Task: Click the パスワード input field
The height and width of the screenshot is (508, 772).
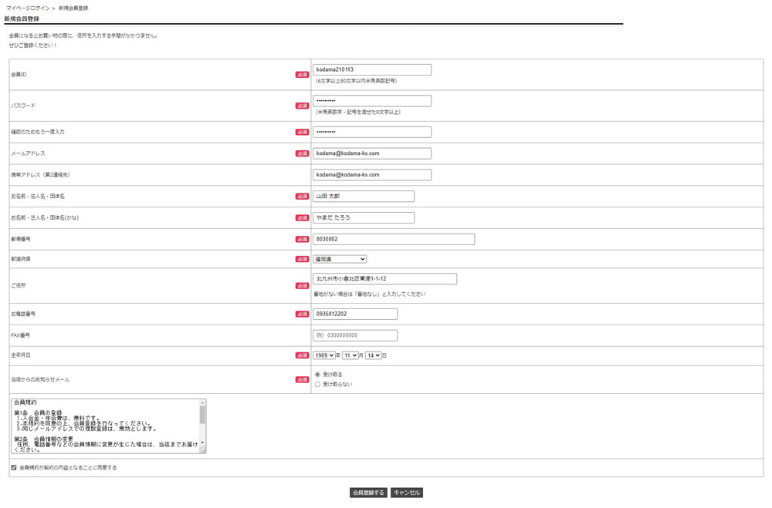Action: point(371,101)
